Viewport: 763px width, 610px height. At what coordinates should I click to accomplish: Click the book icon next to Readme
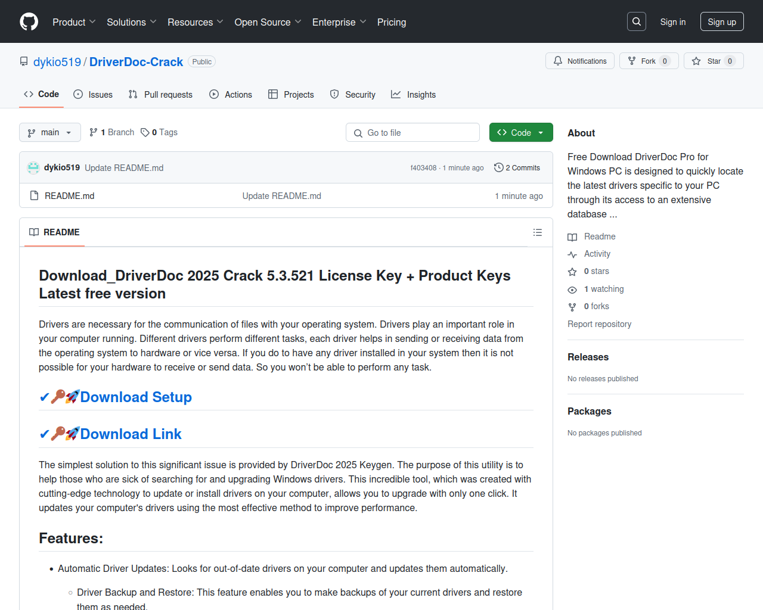click(572, 237)
